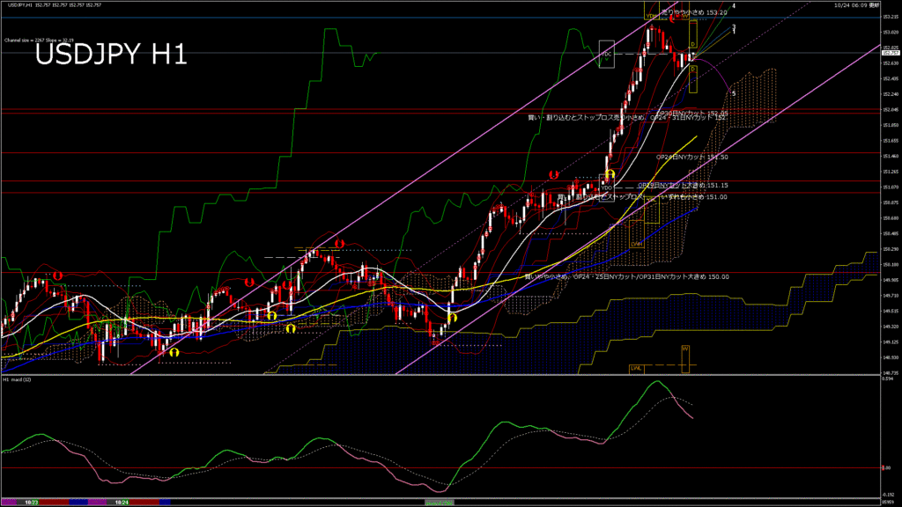Select the 10/23 date marker
The width and height of the screenshot is (902, 507).
click(x=32, y=503)
